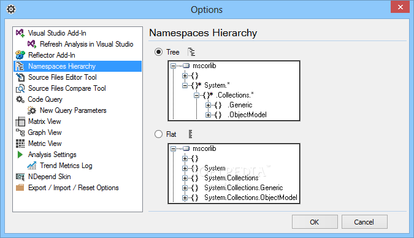
Task: Click the Matrix View grid icon
Action: (x=20, y=121)
